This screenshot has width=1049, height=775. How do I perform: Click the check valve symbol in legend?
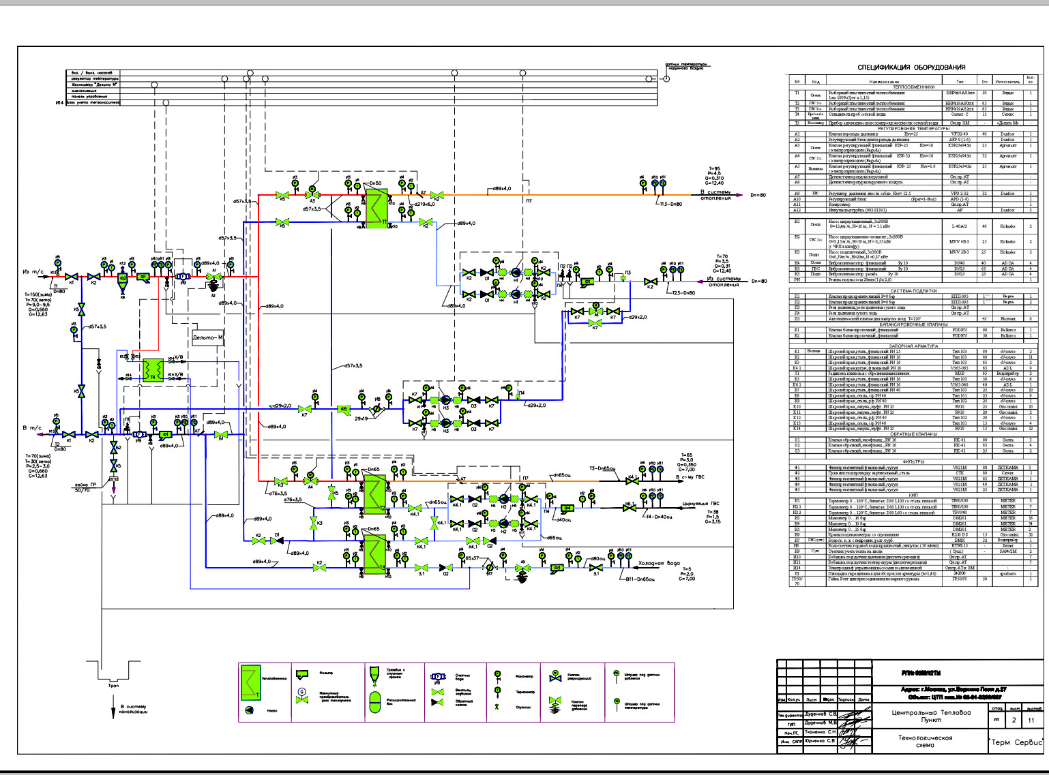[438, 701]
